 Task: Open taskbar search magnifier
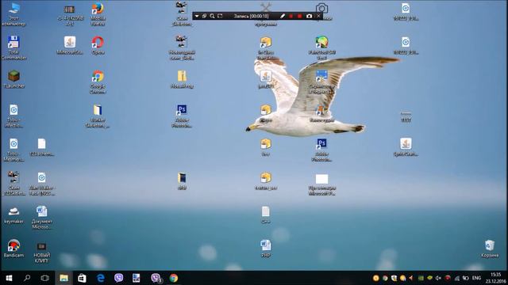click(x=27, y=278)
